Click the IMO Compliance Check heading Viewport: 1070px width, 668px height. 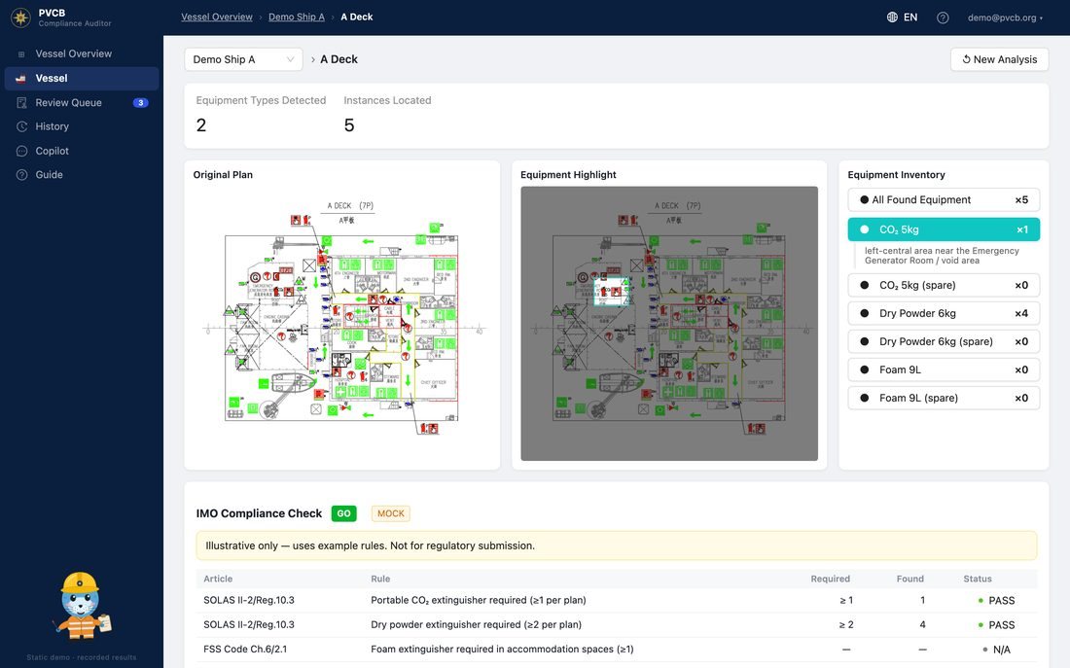pos(260,513)
